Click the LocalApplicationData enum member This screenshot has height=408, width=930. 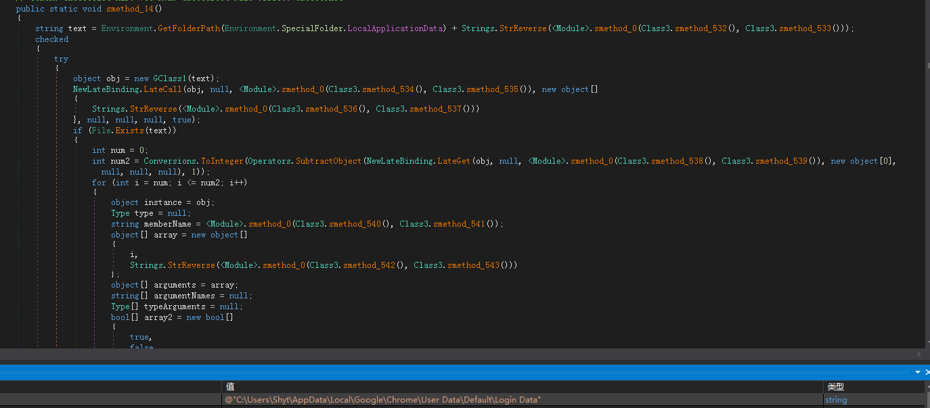click(x=395, y=28)
